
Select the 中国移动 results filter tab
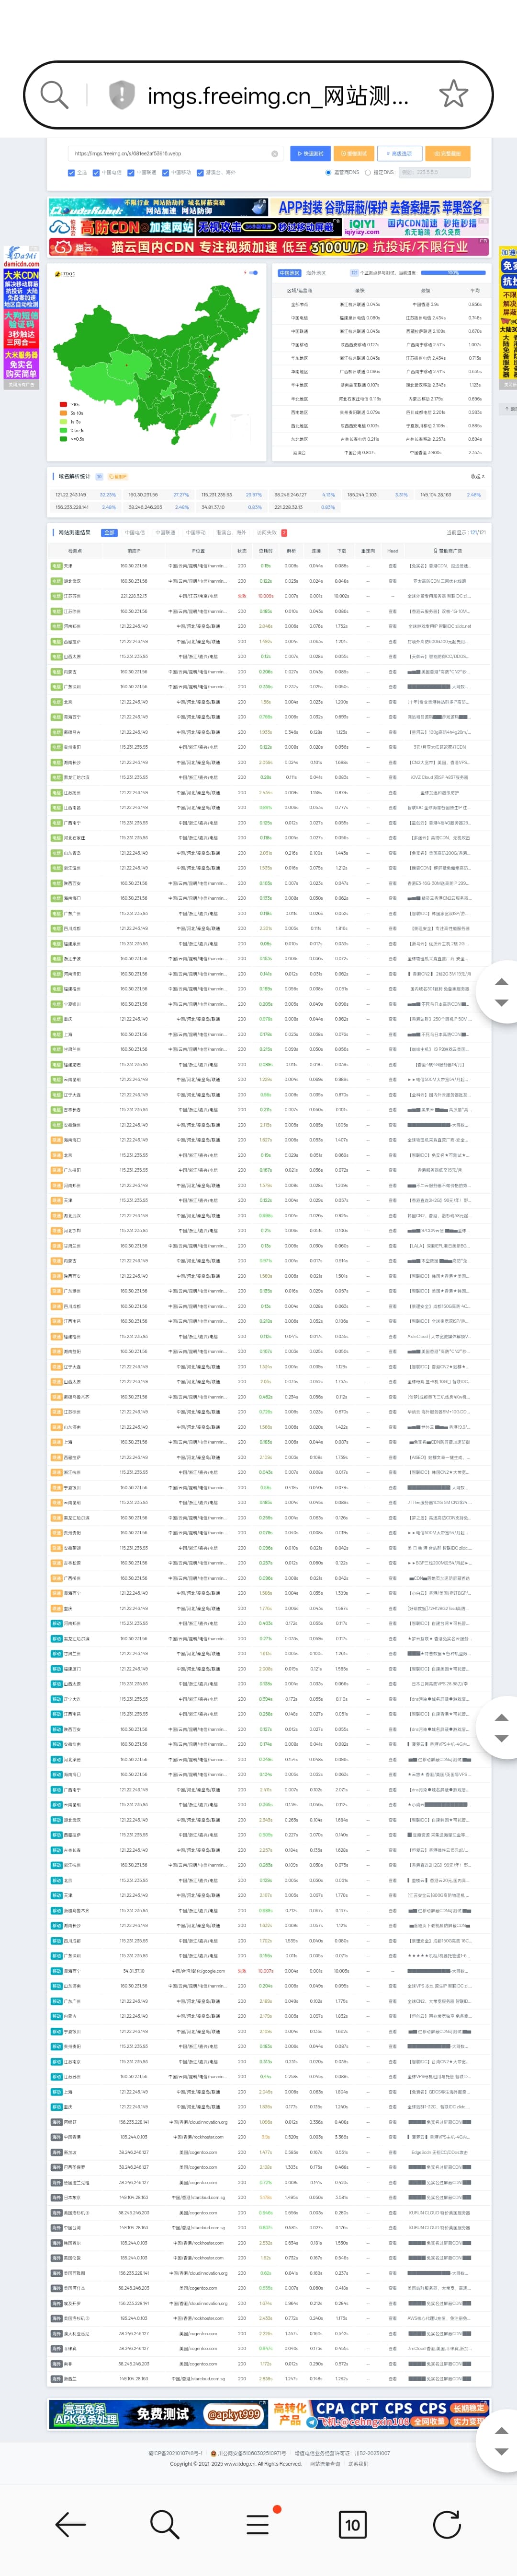click(197, 532)
